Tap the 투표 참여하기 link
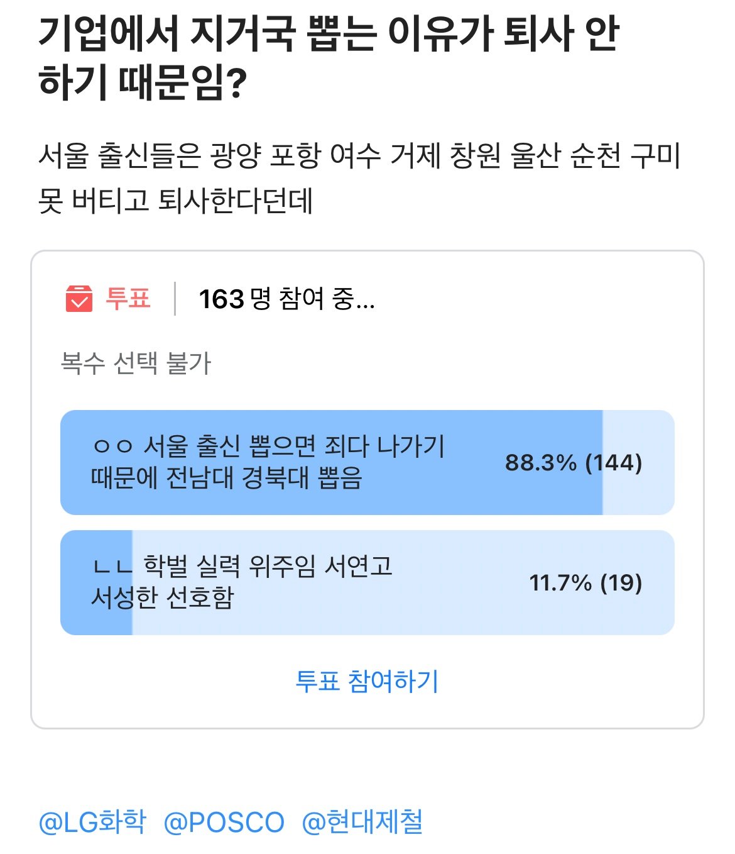Viewport: 735px width, 854px height. point(367,681)
